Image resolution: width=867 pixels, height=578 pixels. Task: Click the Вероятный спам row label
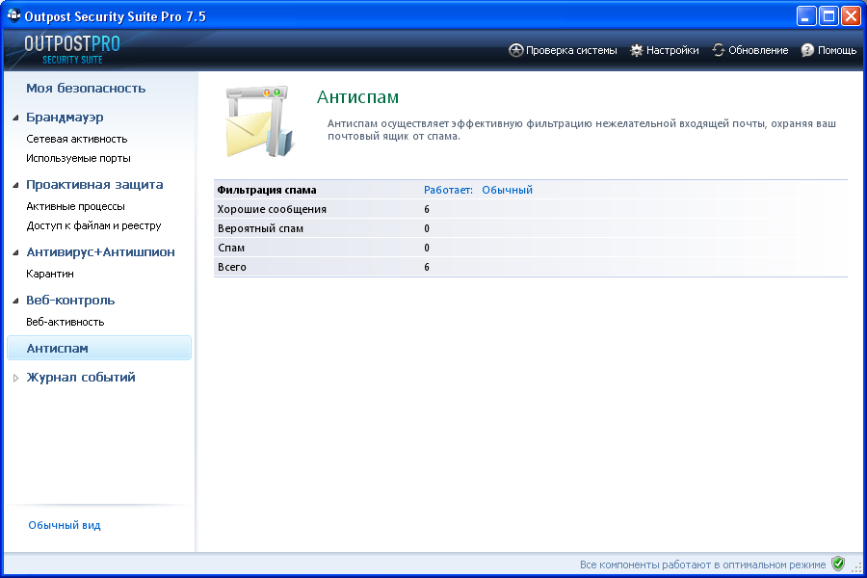click(x=260, y=228)
